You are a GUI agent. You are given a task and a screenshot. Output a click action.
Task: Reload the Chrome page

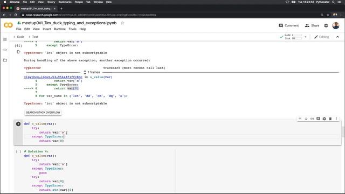(16, 15)
